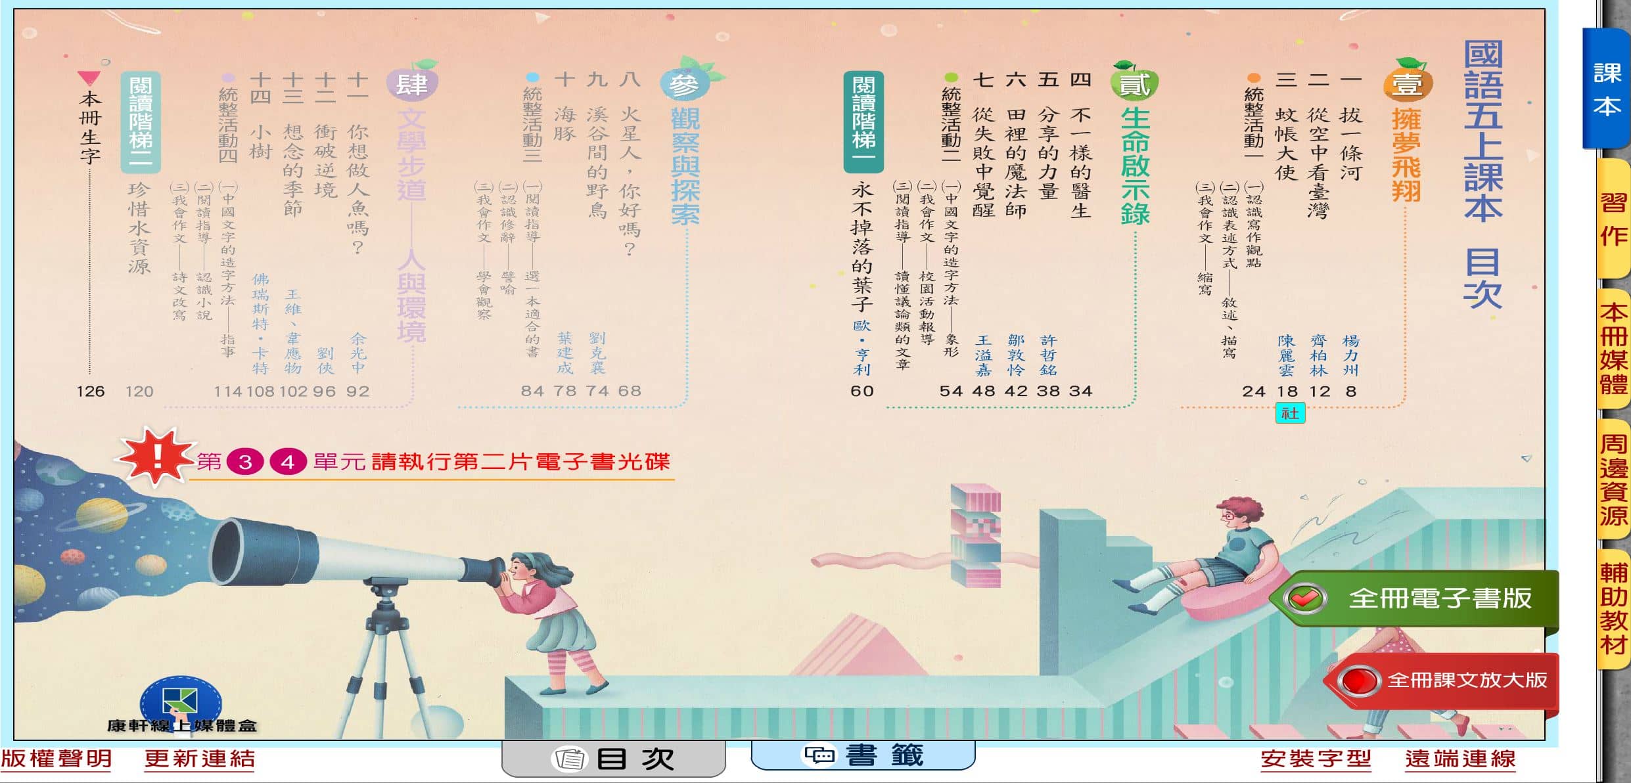1631x783 pixels.
Task: Open the 遠端連線 link
Action: coord(1460,759)
